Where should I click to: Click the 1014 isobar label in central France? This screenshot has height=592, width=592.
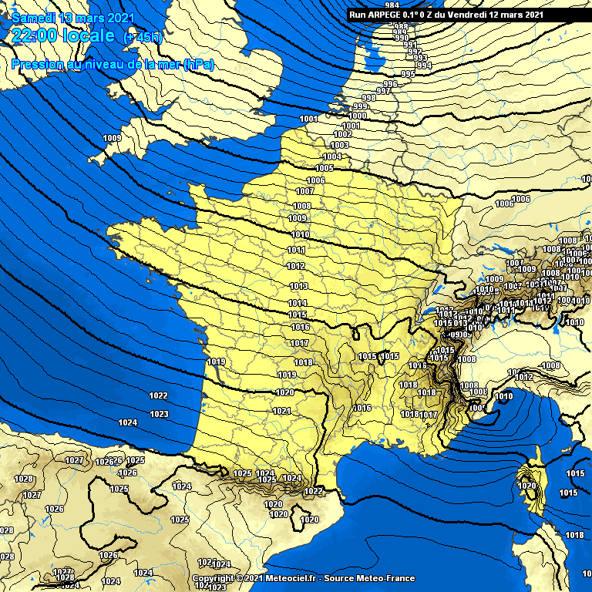[x=298, y=303]
